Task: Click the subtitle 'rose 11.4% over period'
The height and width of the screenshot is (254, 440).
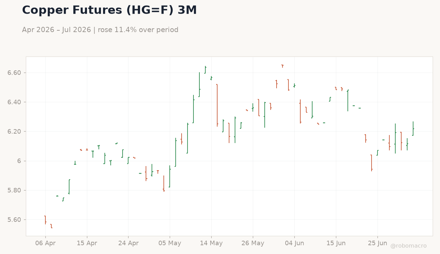Action: coord(138,30)
